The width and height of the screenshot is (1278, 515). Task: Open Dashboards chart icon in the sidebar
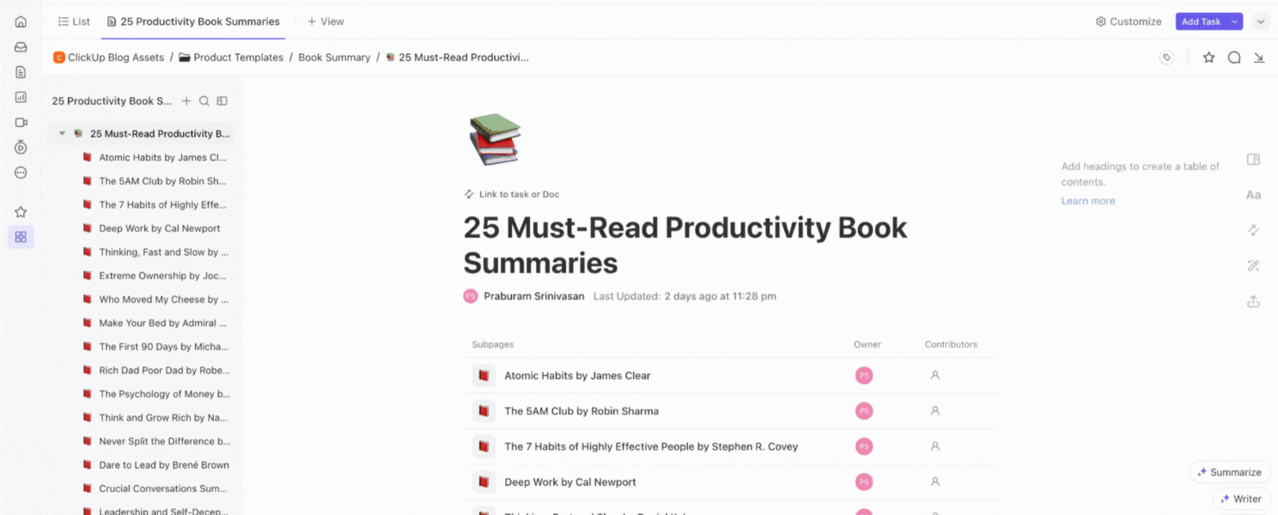(x=21, y=97)
